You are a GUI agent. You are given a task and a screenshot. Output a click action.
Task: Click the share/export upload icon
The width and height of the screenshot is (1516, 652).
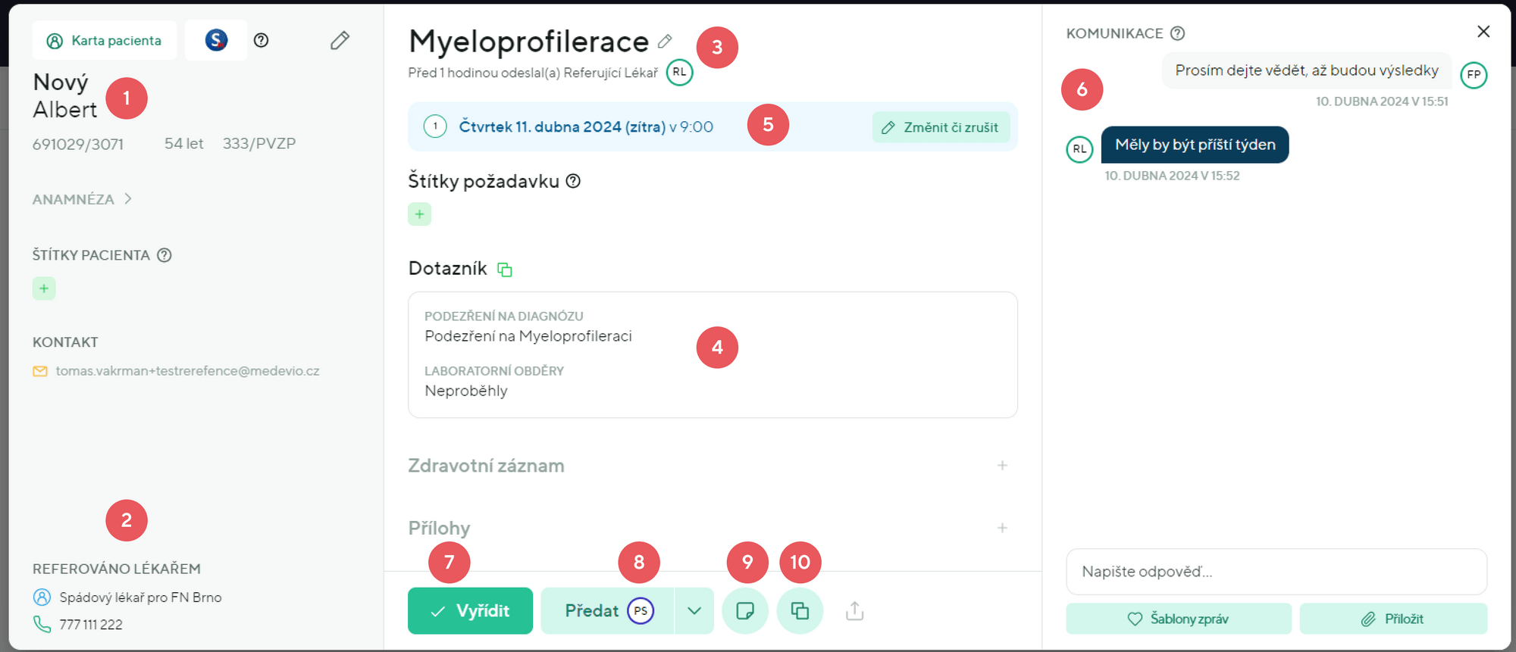point(854,610)
